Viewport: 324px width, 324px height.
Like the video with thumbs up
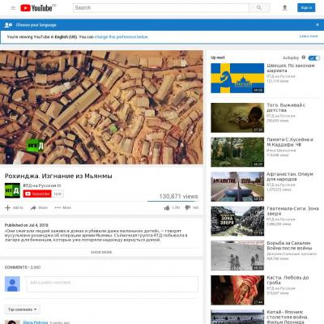(x=167, y=207)
